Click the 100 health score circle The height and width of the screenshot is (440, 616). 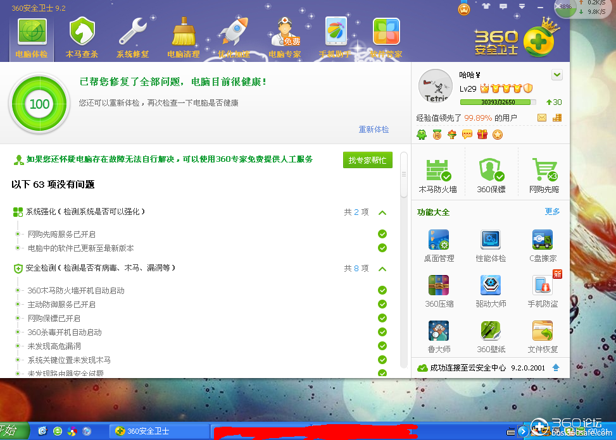(40, 104)
